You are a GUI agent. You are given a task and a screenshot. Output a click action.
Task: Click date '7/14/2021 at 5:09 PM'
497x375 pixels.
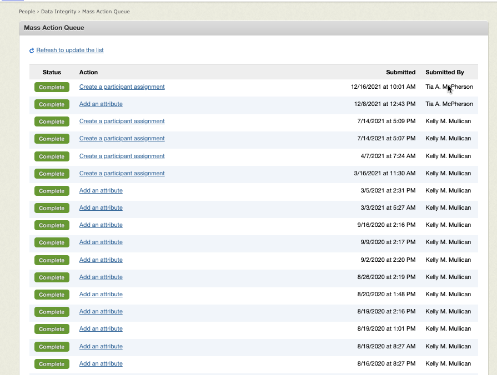point(386,121)
